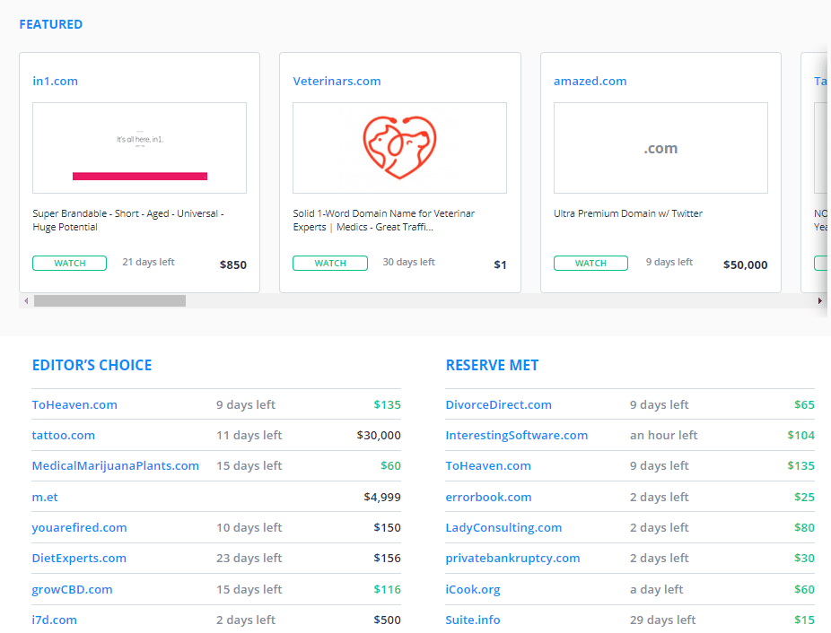Open the m.et listing
Image resolution: width=831 pixels, height=633 pixels.
point(45,497)
